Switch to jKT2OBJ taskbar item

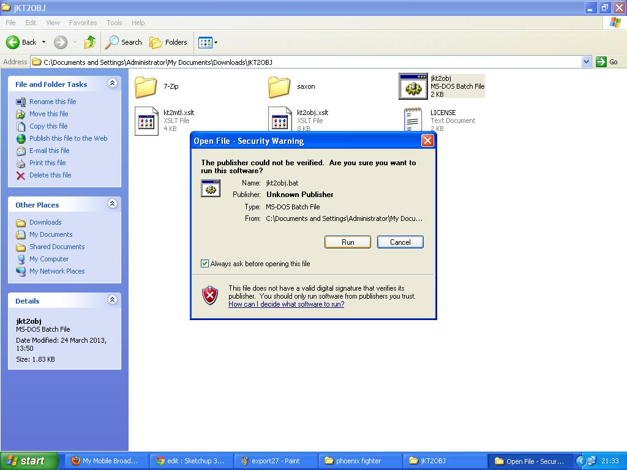(446, 461)
